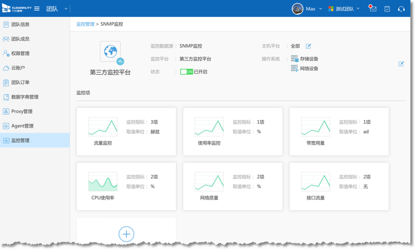Go to 权限管理 in the sidebar
Viewport: 415px width, 250px height.
pos(20,53)
